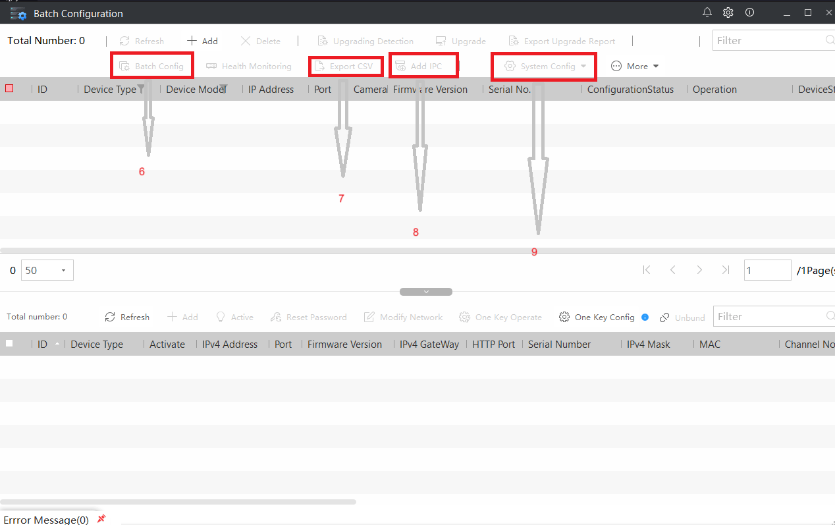Click the Health Monitoring button

249,67
